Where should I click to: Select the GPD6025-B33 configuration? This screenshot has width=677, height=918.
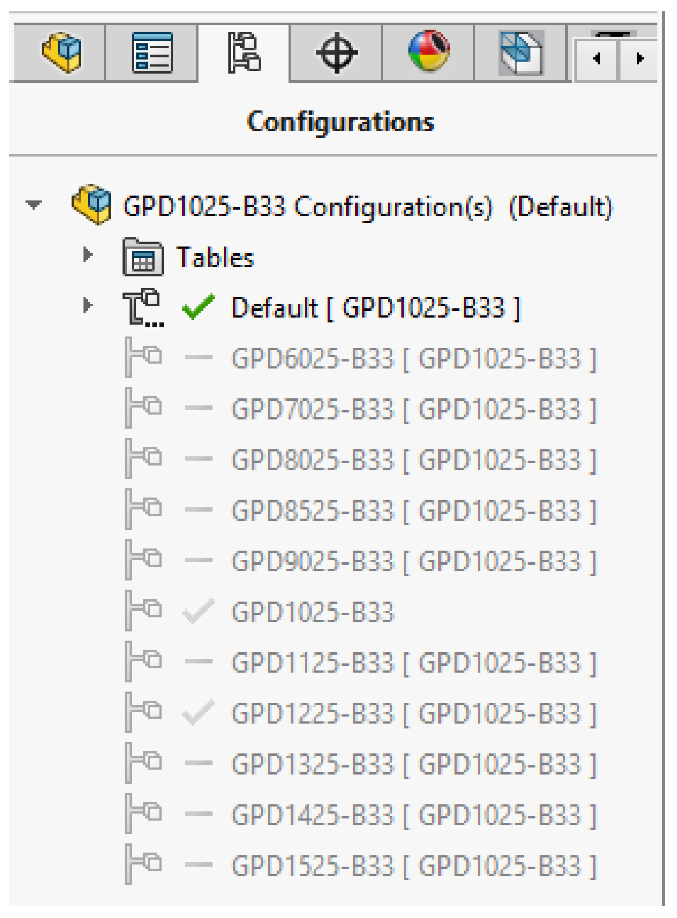coord(413,359)
